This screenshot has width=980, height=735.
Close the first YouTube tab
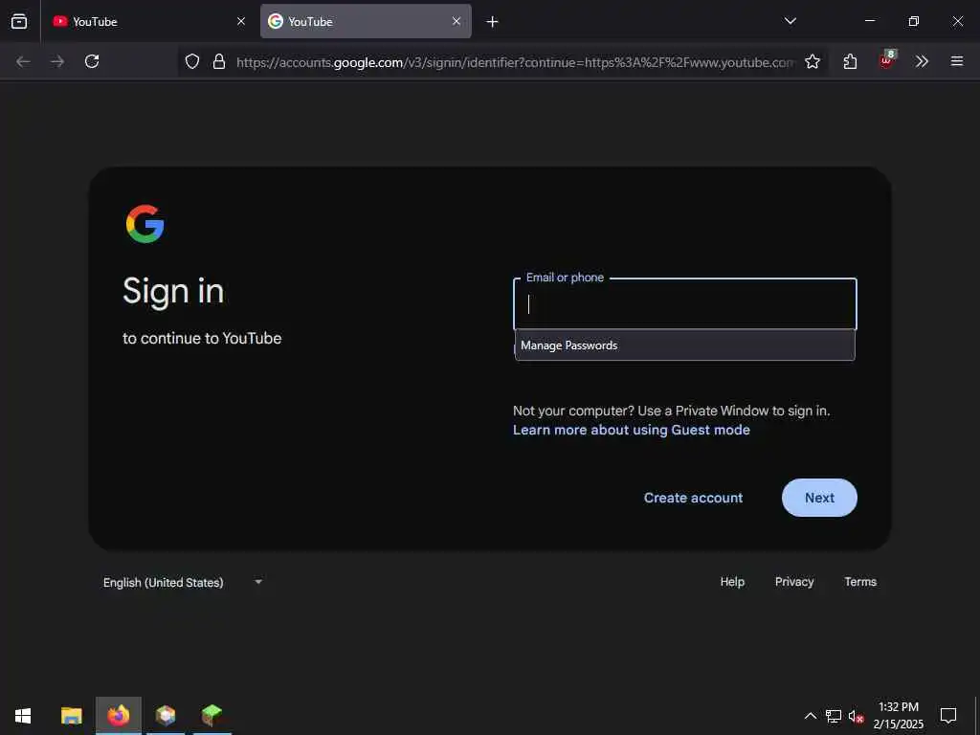pyautogui.click(x=241, y=21)
